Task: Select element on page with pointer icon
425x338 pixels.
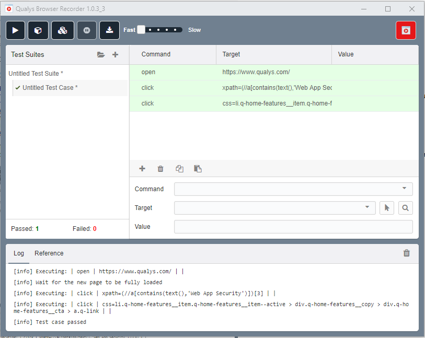Action: (x=387, y=207)
